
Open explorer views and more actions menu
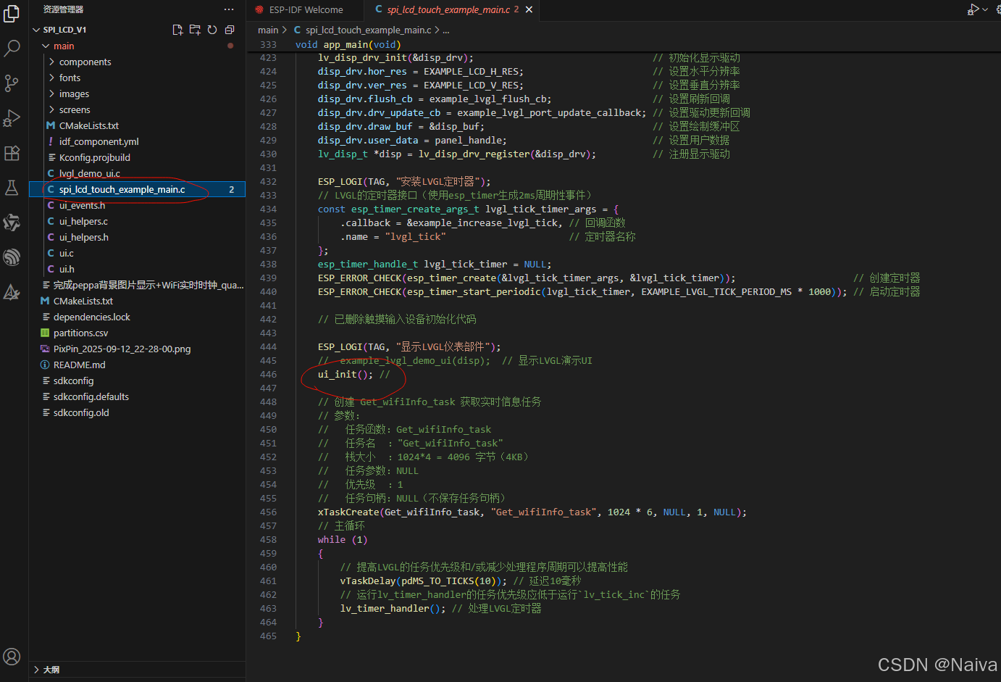pyautogui.click(x=229, y=9)
